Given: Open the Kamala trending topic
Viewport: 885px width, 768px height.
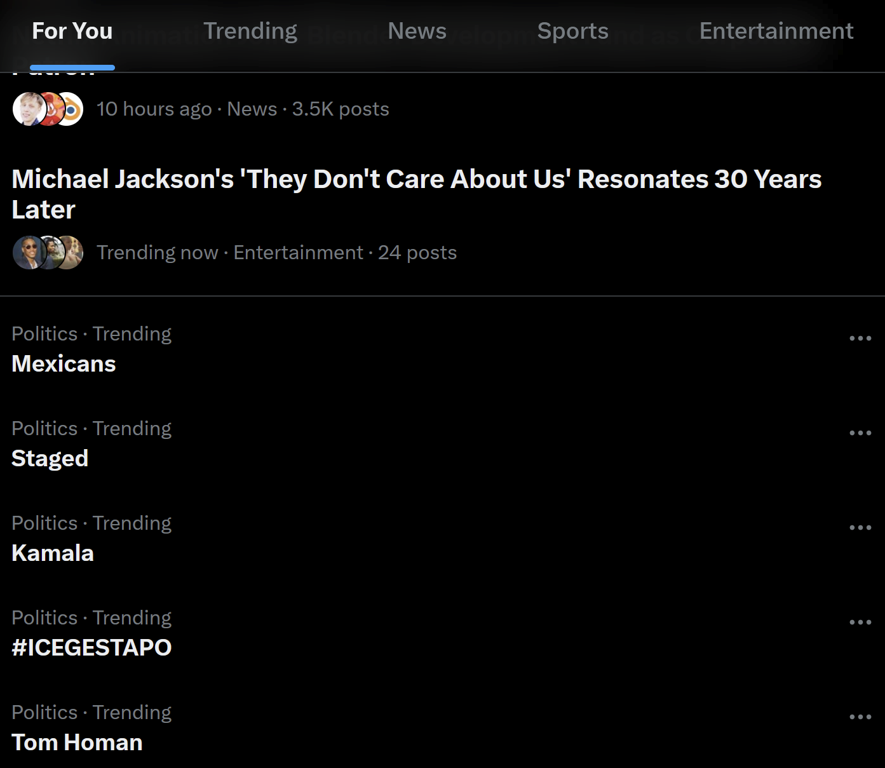Looking at the screenshot, I should pyautogui.click(x=53, y=553).
